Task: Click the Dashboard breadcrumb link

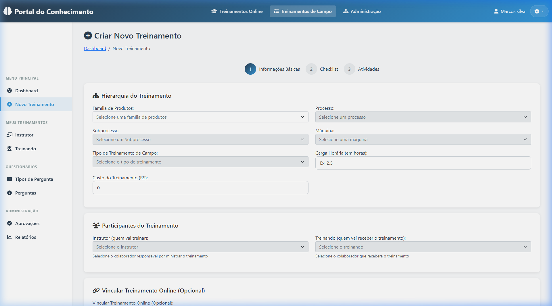Action: (x=95, y=48)
